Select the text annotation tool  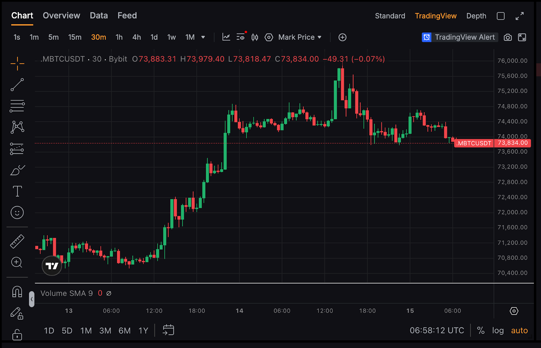click(17, 191)
